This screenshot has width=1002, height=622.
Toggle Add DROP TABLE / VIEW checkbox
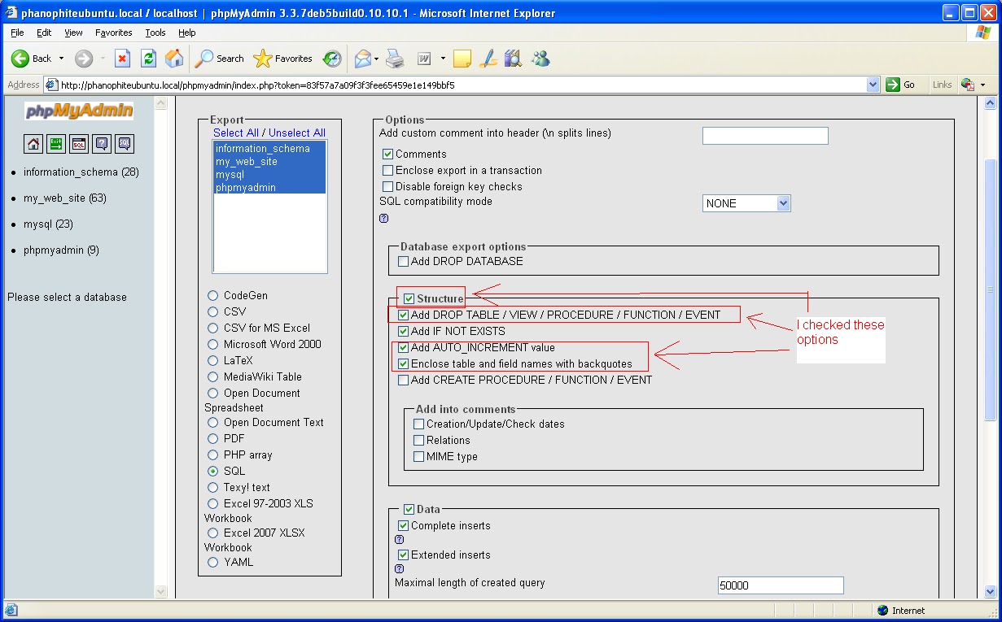404,315
